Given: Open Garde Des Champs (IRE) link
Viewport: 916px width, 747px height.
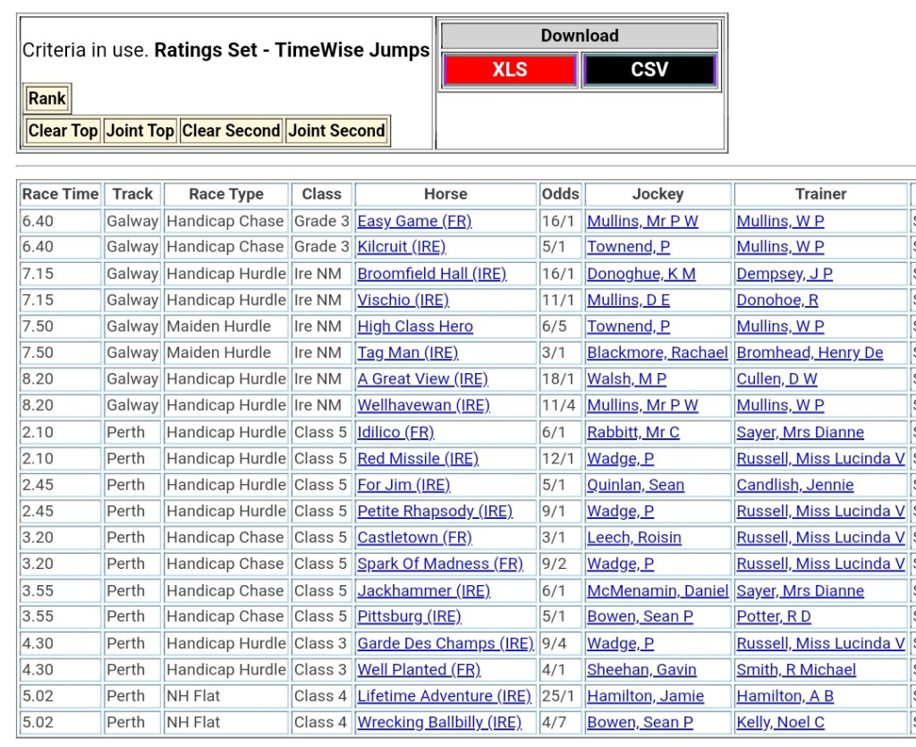Looking at the screenshot, I should point(445,643).
